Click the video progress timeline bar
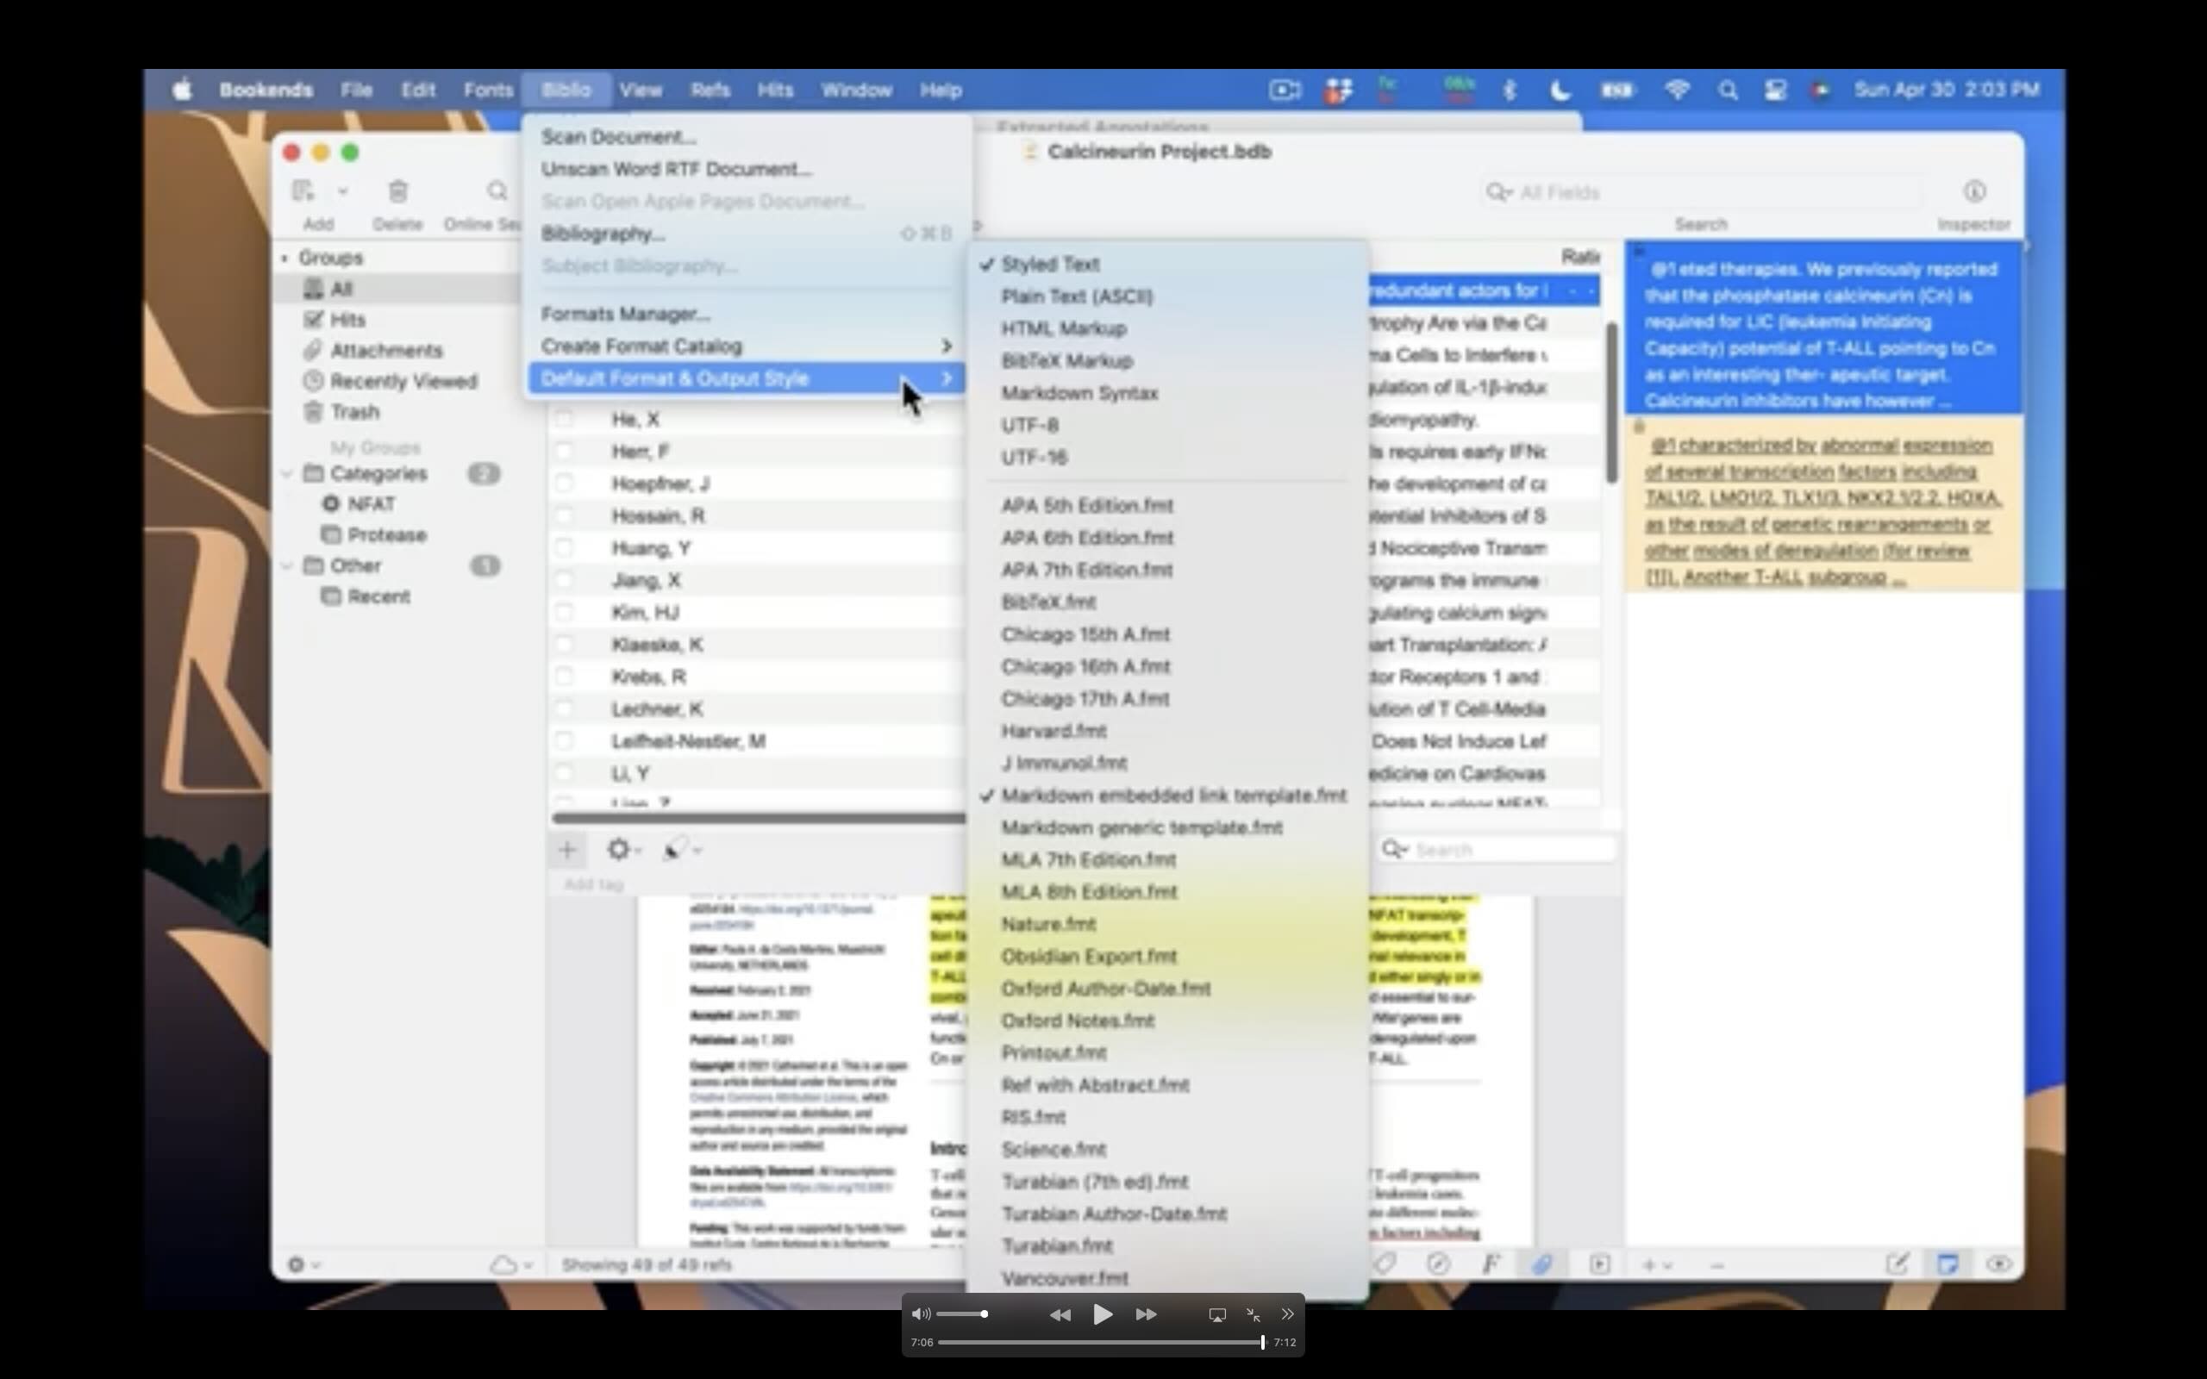Image resolution: width=2207 pixels, height=1379 pixels. click(x=1101, y=1342)
